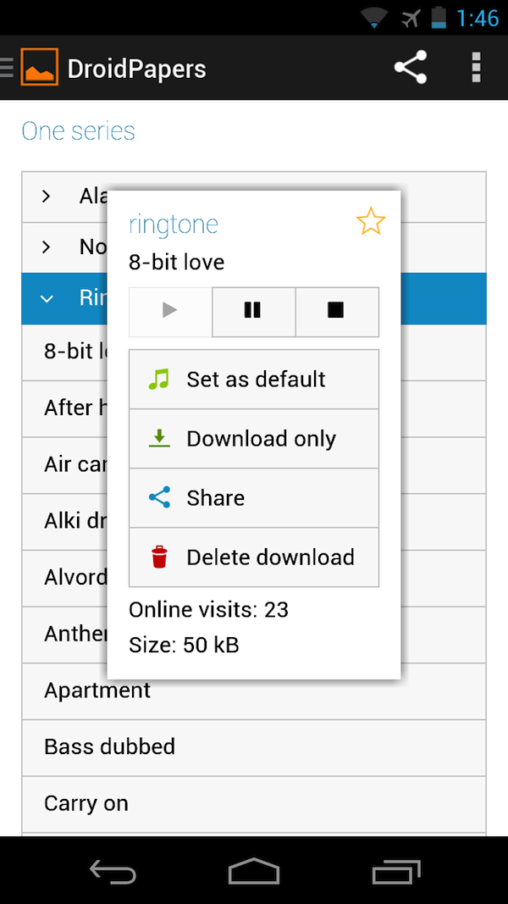The width and height of the screenshot is (508, 904).
Task: Collapse the highlighted blue ringtones section
Action: pos(47,298)
